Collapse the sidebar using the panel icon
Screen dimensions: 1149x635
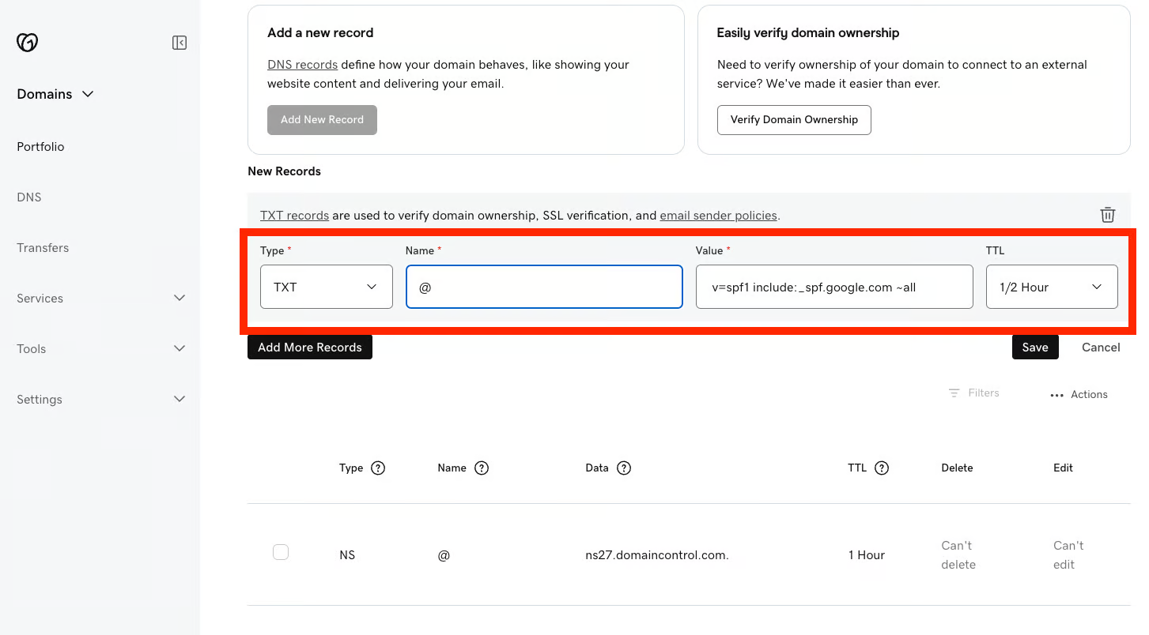tap(180, 43)
